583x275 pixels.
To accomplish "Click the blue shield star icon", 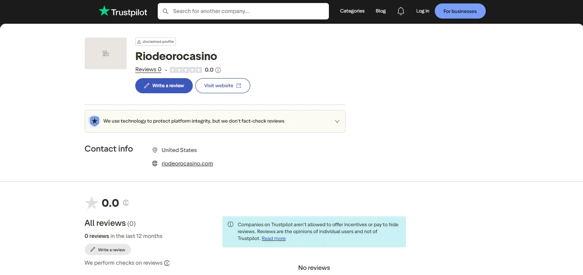I will [x=95, y=121].
